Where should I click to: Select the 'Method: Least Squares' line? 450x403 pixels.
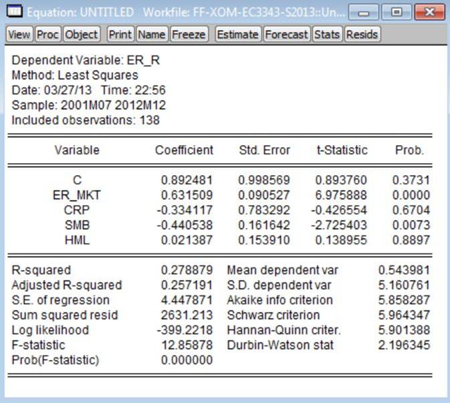click(x=75, y=75)
